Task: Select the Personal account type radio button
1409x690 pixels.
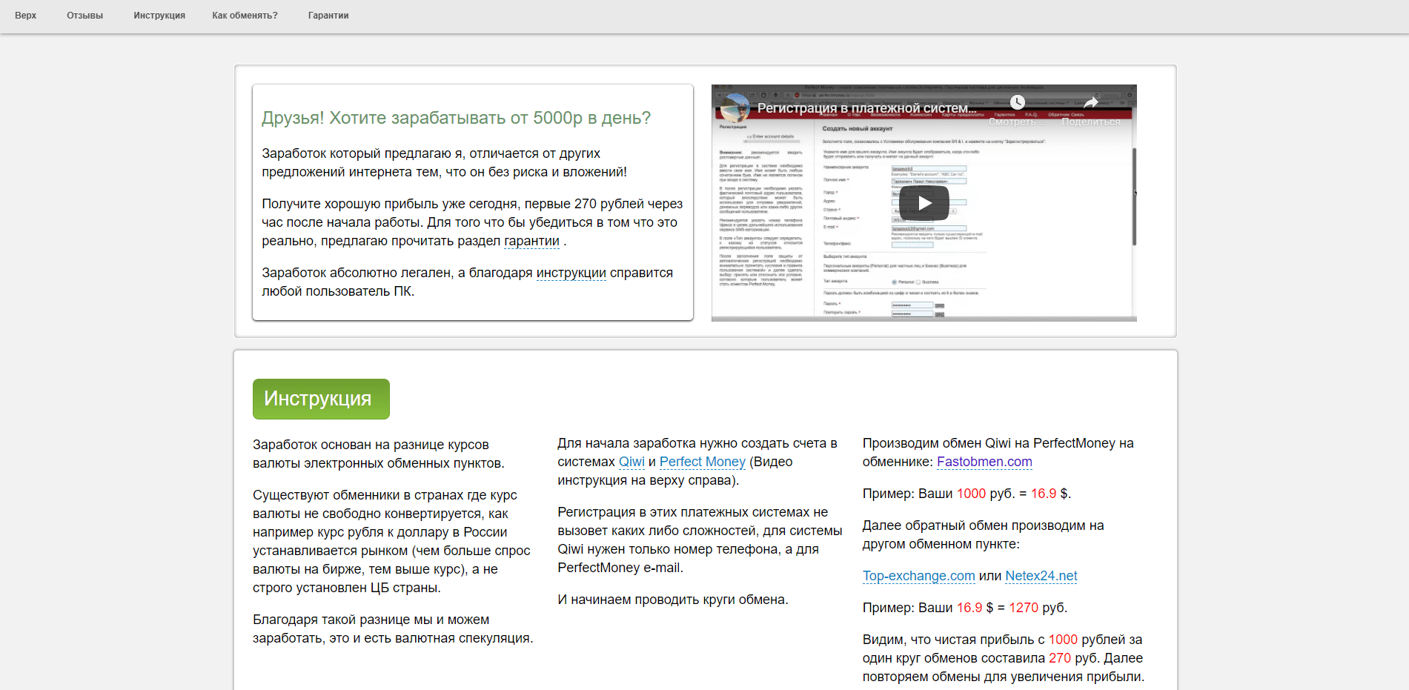Action: pyautogui.click(x=894, y=282)
